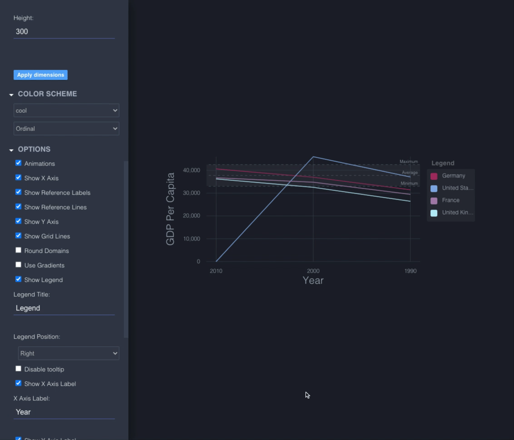Click the Average reference line label

410,173
